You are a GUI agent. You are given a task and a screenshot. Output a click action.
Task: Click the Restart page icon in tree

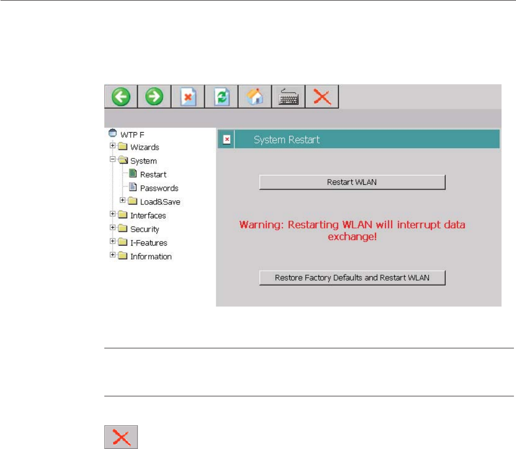133,173
